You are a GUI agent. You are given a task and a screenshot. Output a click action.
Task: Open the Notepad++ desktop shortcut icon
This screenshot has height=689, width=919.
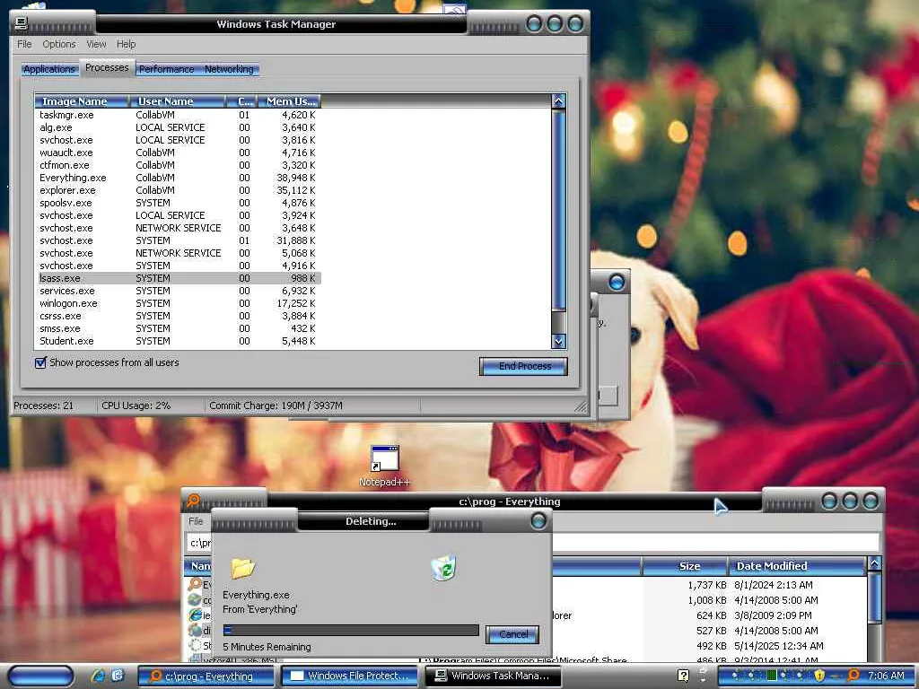(384, 458)
